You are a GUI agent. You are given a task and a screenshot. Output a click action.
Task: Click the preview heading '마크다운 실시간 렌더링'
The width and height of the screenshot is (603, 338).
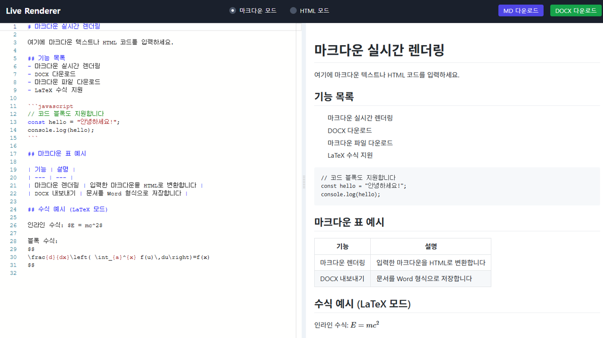click(379, 50)
